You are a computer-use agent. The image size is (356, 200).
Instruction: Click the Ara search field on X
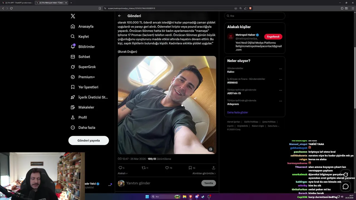255,16
